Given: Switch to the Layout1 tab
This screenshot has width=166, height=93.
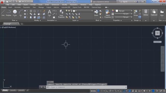Looking at the screenshot, I should tap(13, 90).
